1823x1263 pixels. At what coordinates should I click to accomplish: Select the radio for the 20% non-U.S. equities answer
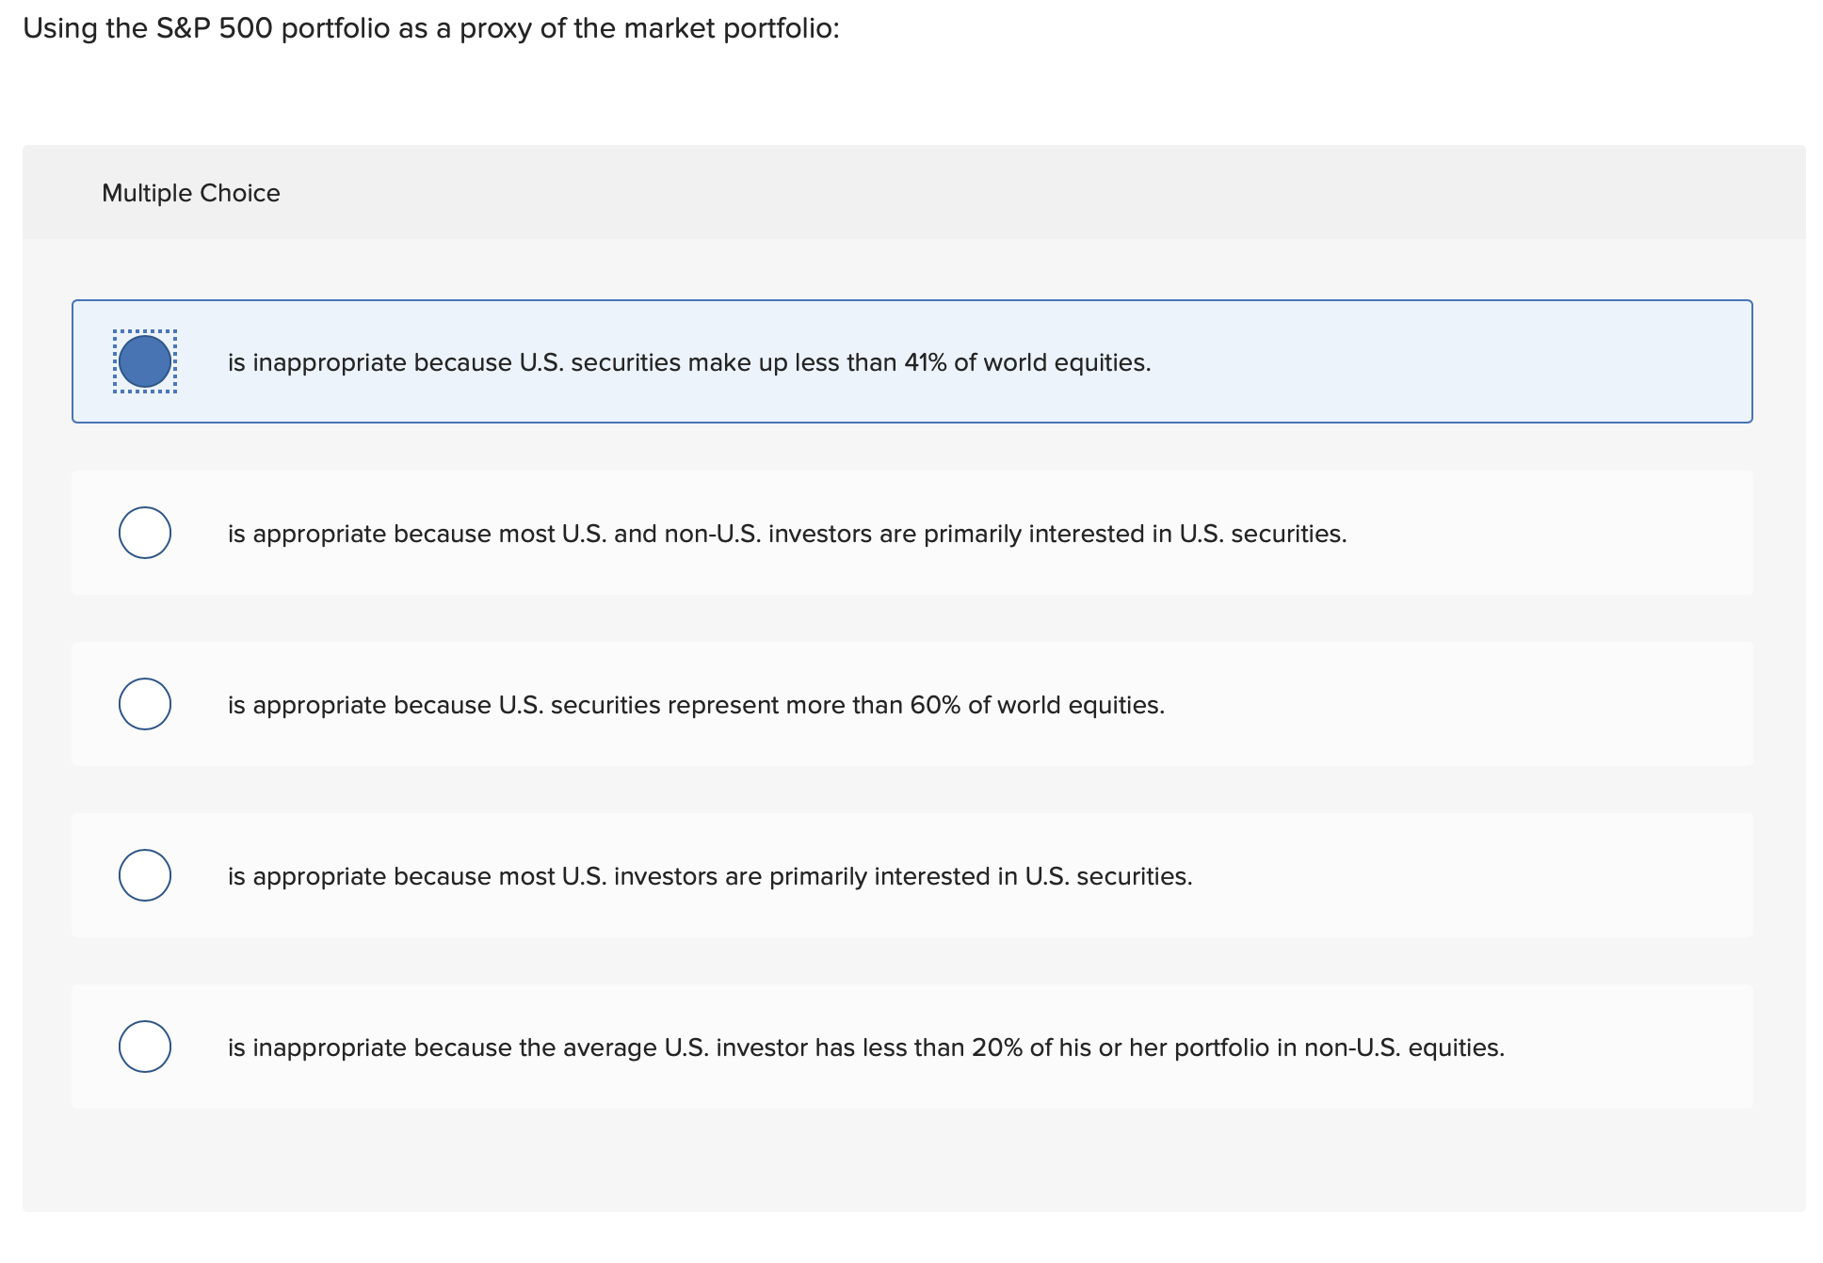(x=145, y=1046)
